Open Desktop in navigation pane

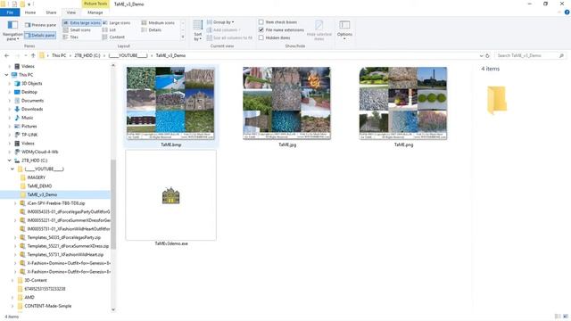[29, 92]
